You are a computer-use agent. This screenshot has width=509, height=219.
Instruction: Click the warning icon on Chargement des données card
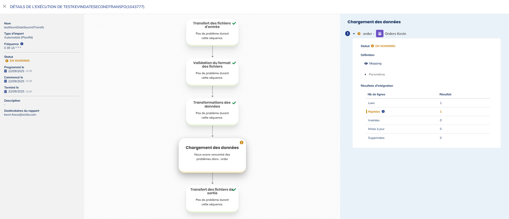click(241, 142)
